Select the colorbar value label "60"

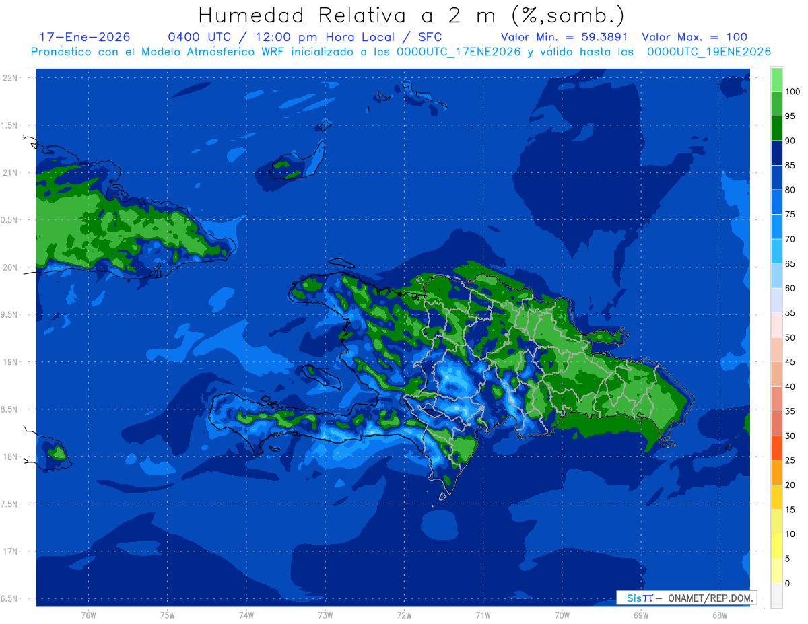[790, 288]
